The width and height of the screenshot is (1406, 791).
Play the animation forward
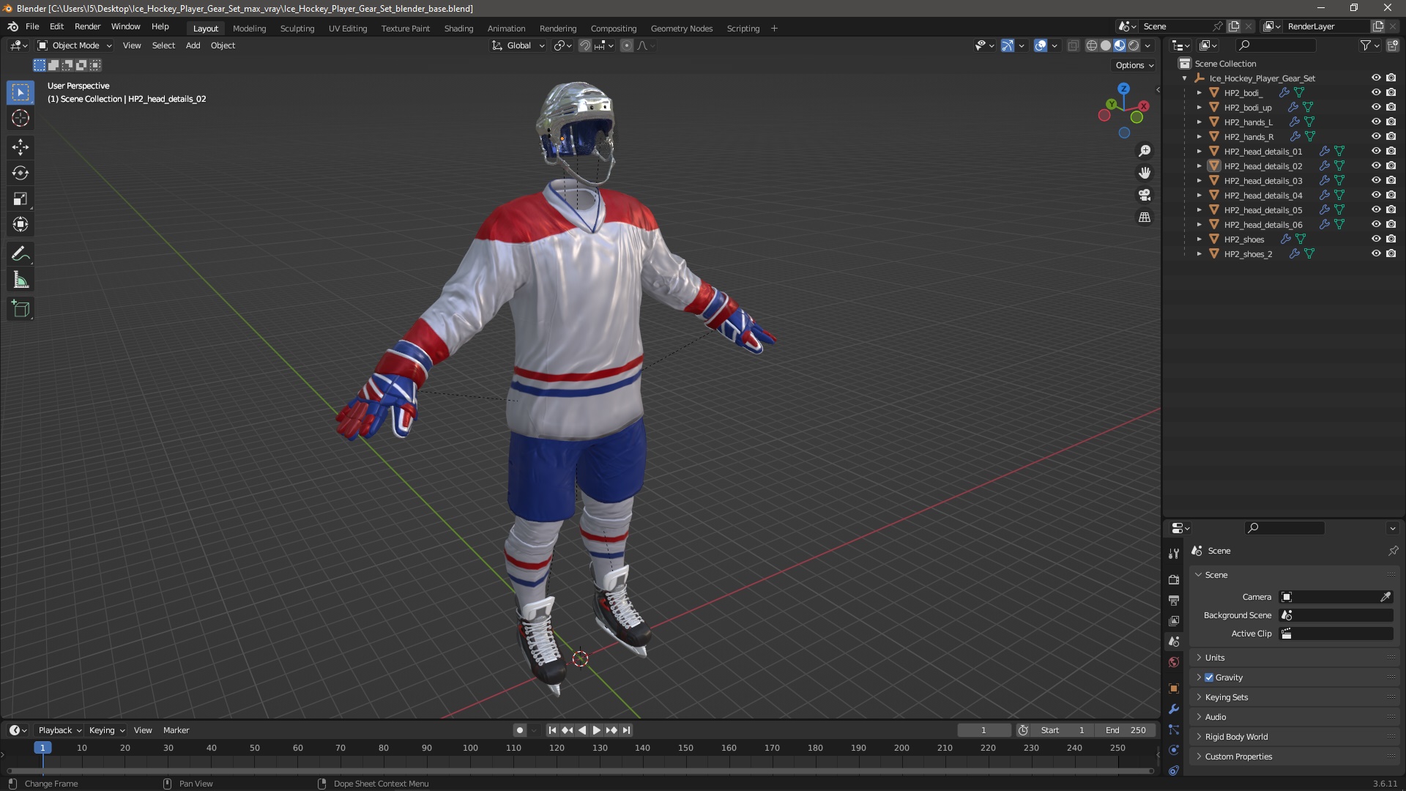pos(596,730)
